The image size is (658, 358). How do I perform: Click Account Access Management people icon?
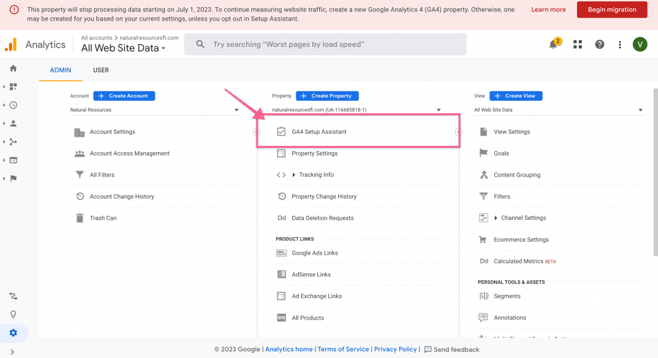80,154
